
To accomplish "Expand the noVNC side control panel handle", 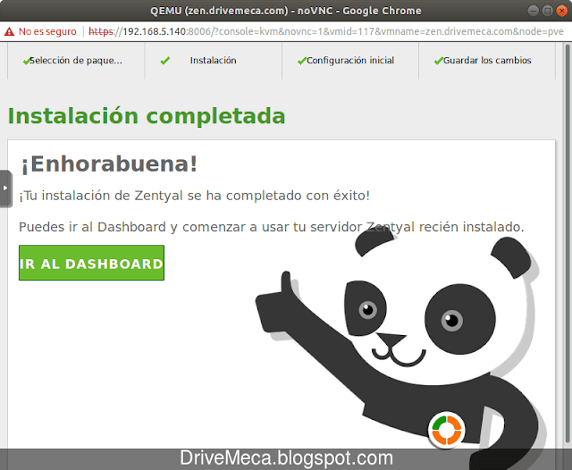I will click(5, 189).
